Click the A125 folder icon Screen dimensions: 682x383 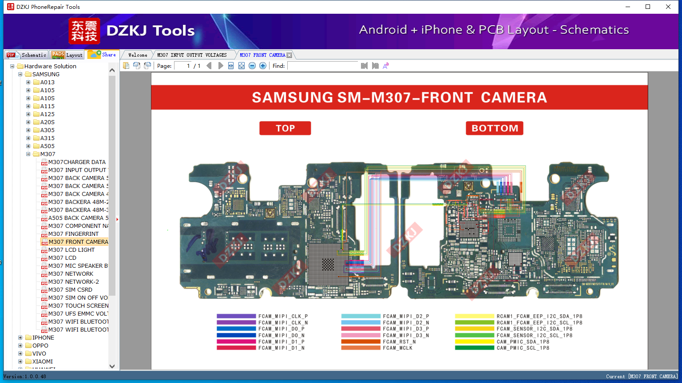(36, 114)
